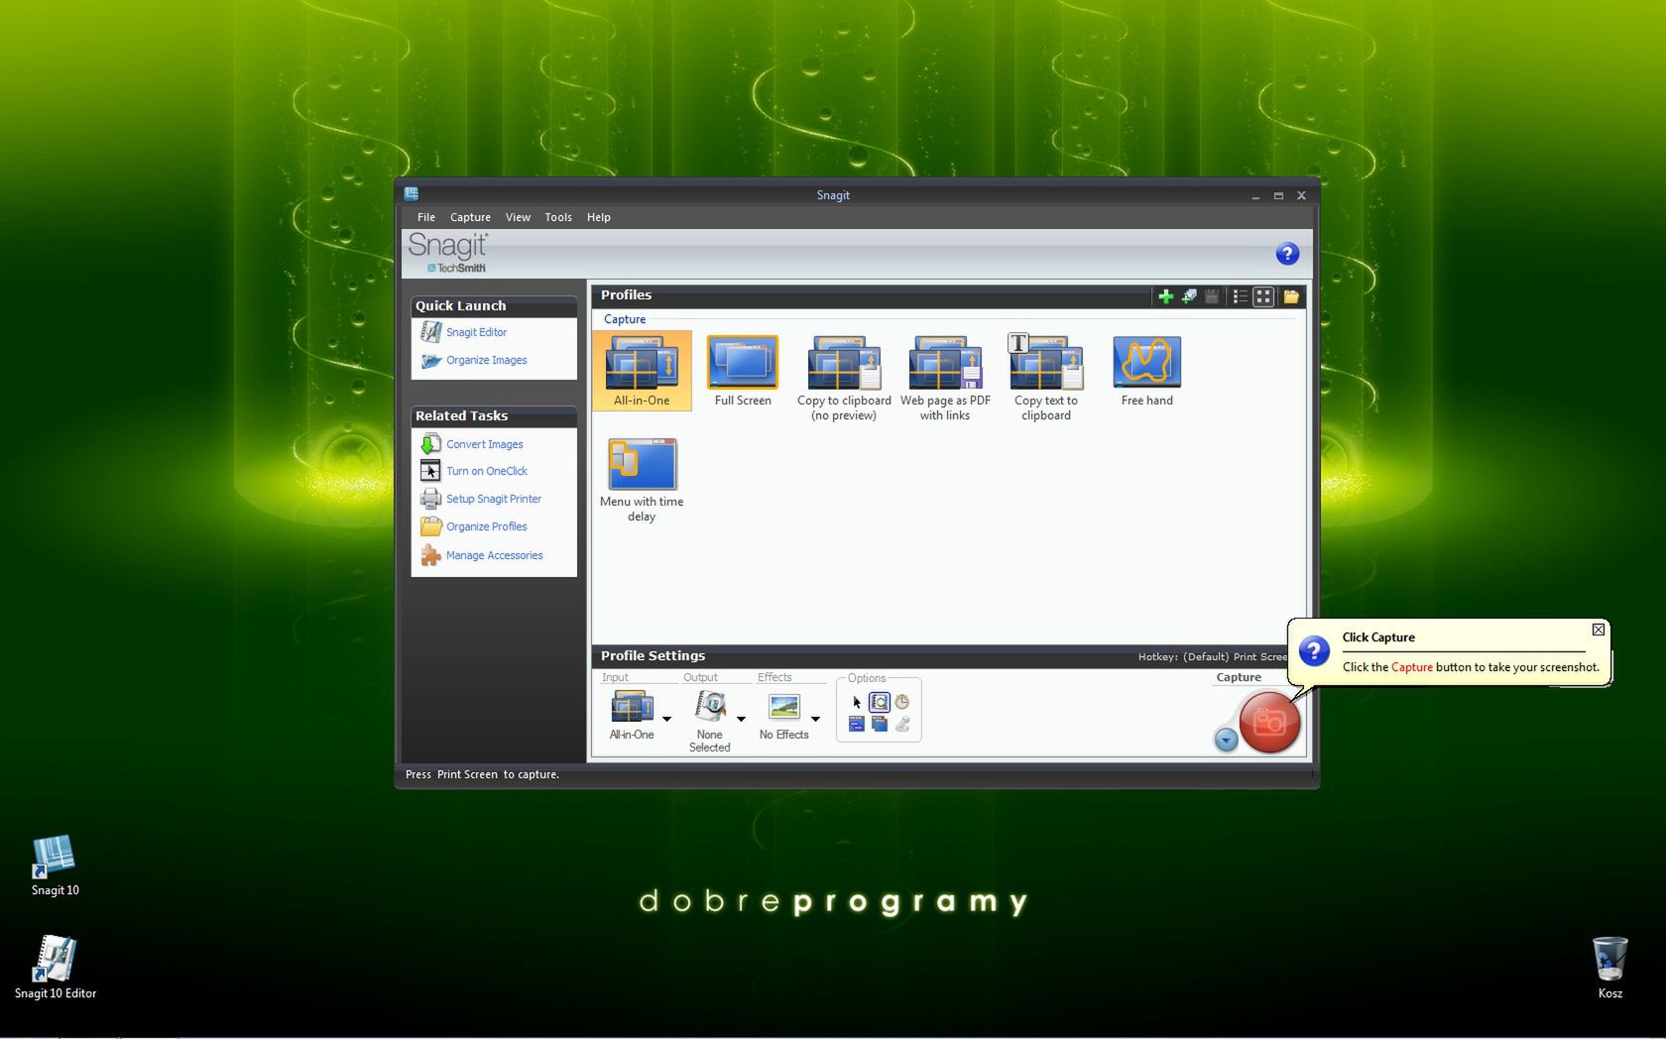Select the Copy text to clipboard profile
Image resolution: width=1666 pixels, height=1039 pixels.
(x=1046, y=378)
